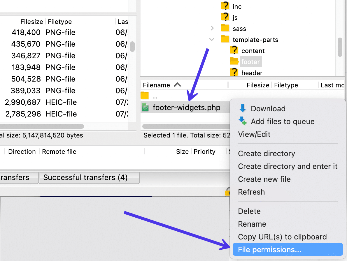Viewport: 347px width, 261px height.
Task: Click the question mark icon beside content
Action: (x=234, y=50)
